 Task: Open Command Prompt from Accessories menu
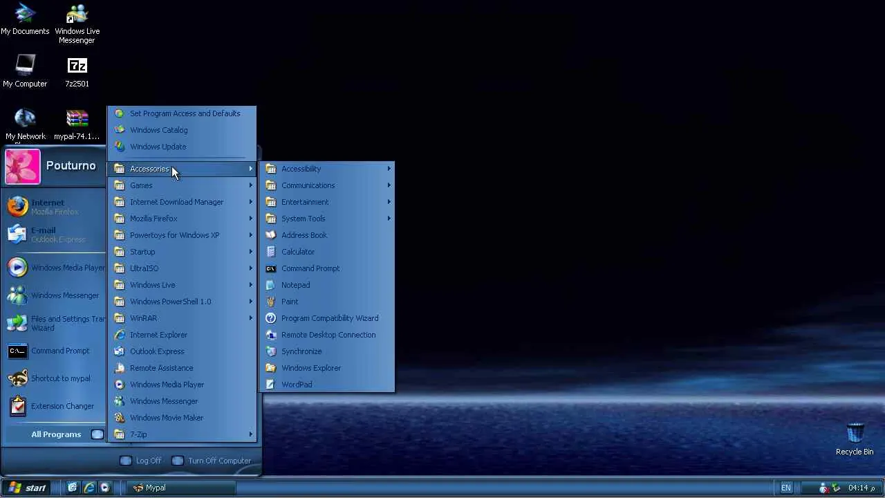click(327, 268)
